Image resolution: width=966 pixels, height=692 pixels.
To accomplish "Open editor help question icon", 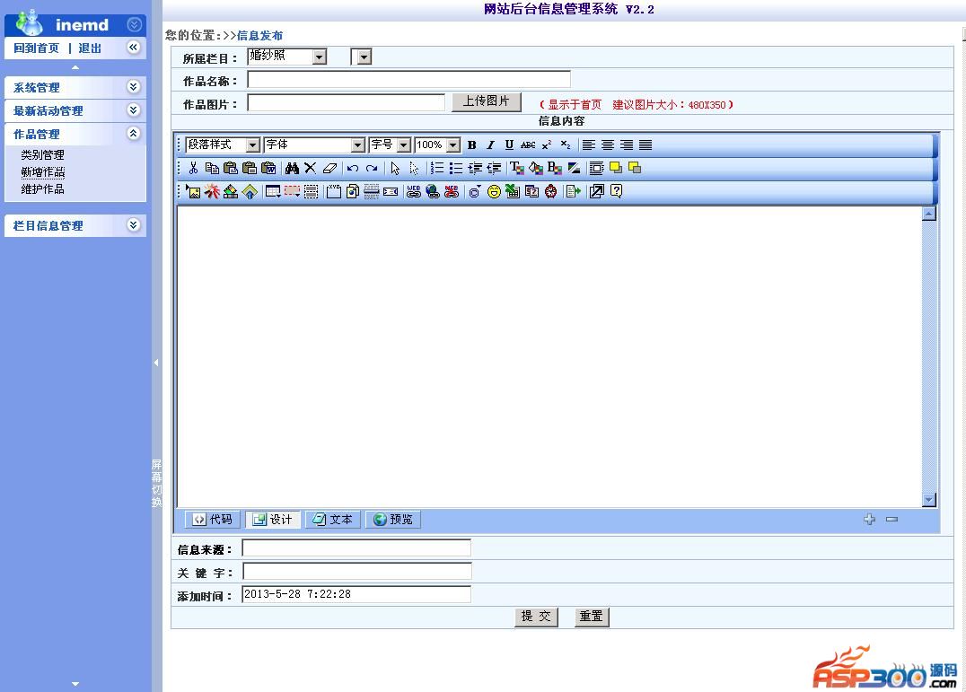I will 616,191.
